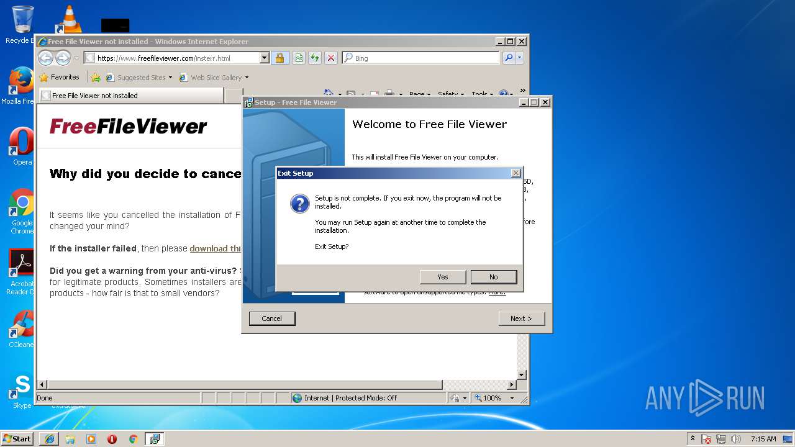Open the Favorites star button
This screenshot has height=447, width=795.
(x=60, y=78)
